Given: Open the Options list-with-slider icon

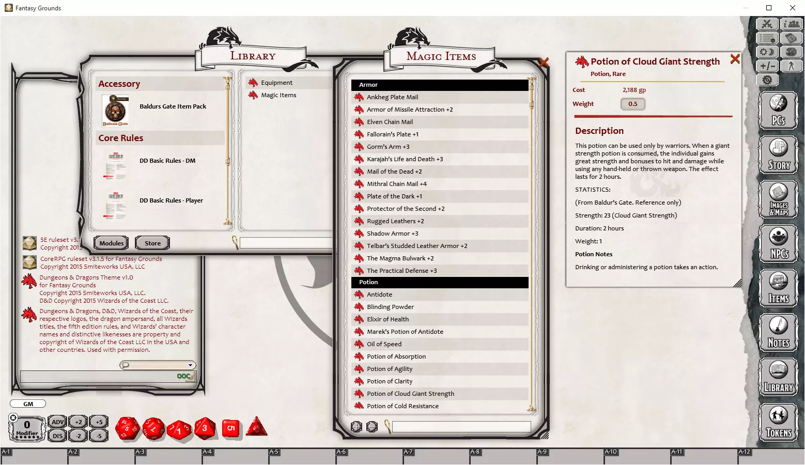Looking at the screenshot, I should [767, 38].
